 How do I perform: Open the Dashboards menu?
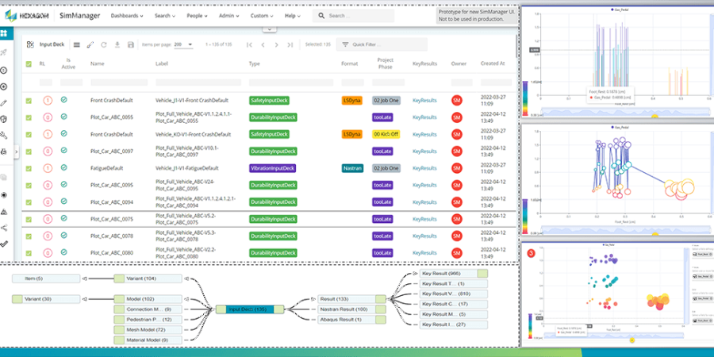(x=127, y=16)
